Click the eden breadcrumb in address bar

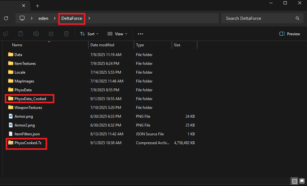(43, 18)
